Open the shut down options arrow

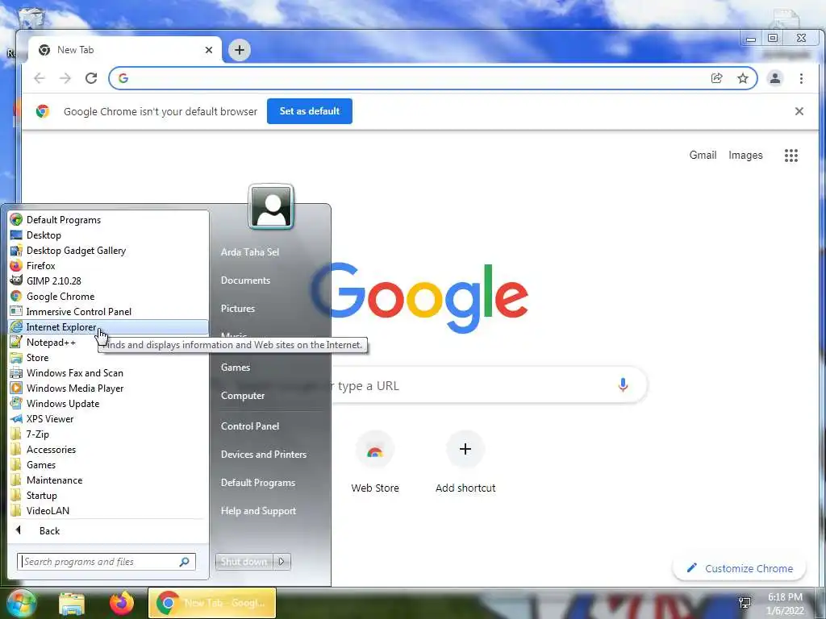[282, 562]
